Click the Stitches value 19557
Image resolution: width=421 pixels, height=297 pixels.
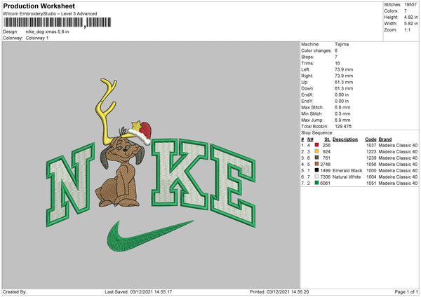(x=410, y=5)
